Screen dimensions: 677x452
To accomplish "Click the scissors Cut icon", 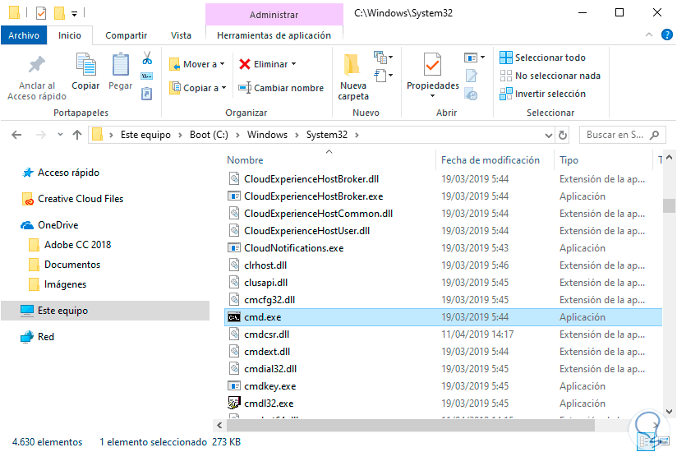I will (x=147, y=58).
